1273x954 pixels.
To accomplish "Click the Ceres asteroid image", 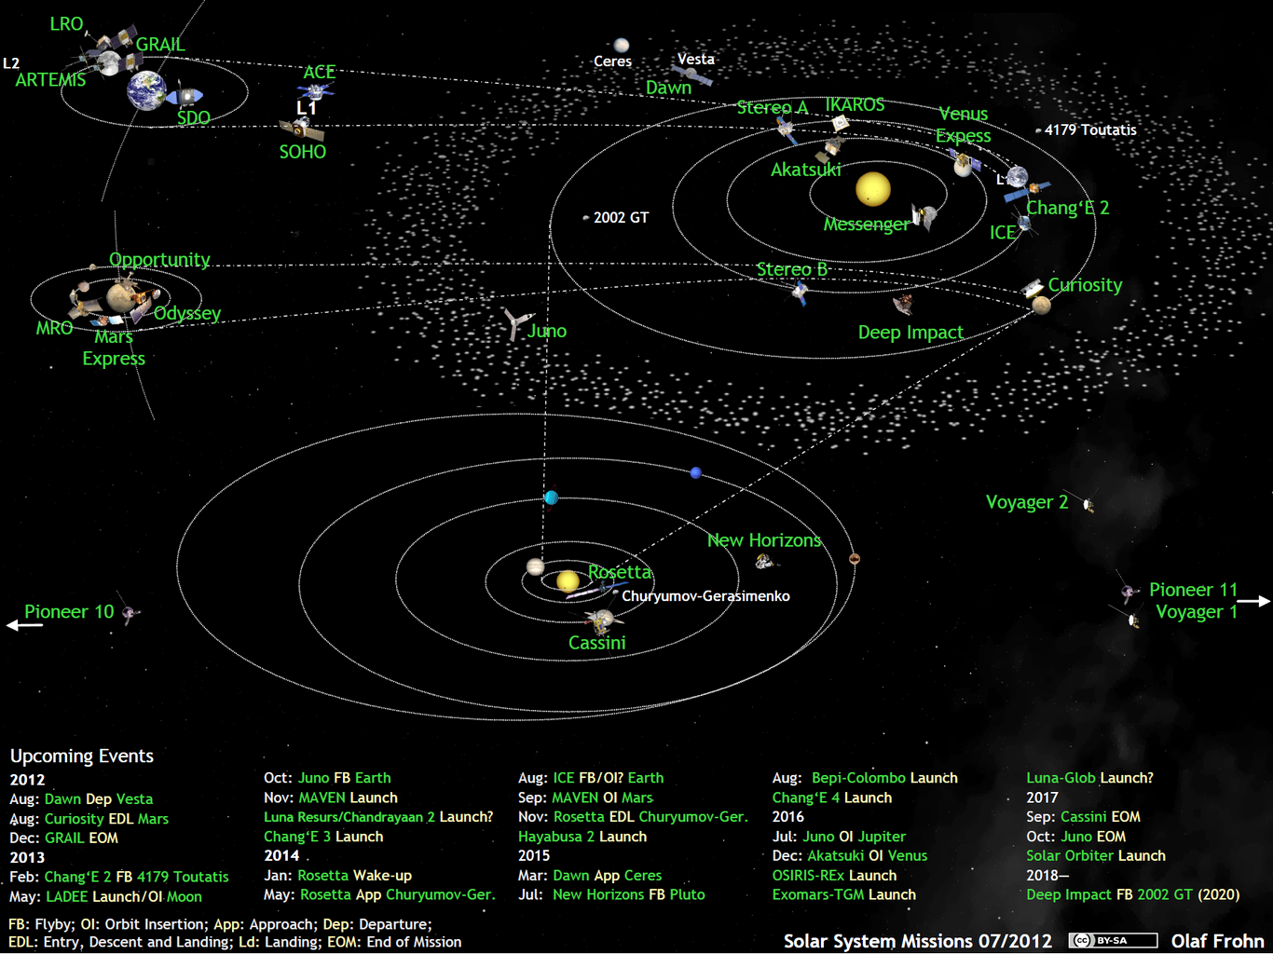I will pos(621,45).
